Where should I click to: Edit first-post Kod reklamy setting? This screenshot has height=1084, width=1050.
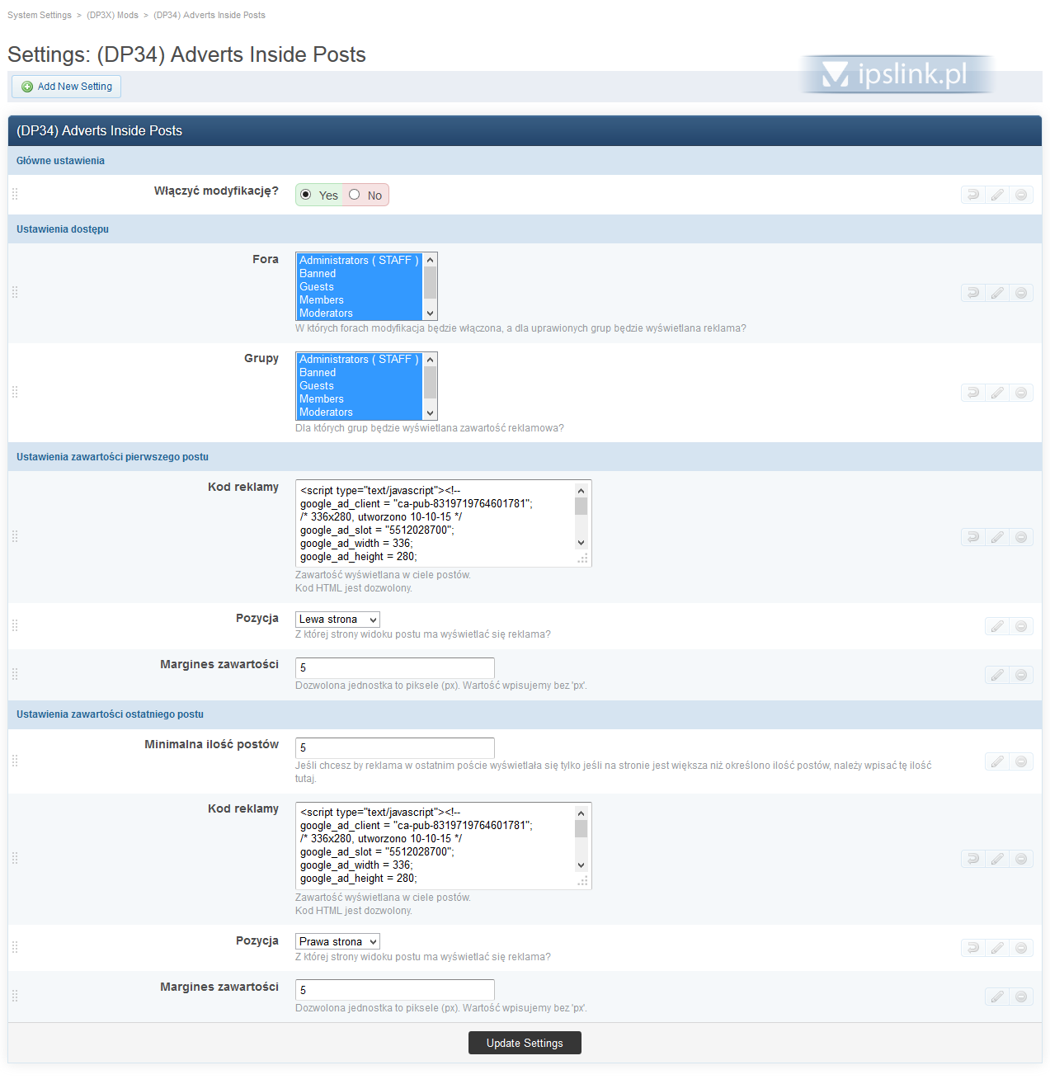997,537
